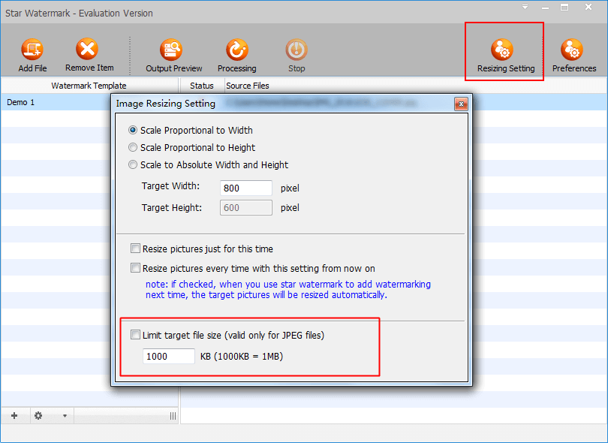
Task: Enable Limit target file size checkbox
Action: (x=135, y=335)
